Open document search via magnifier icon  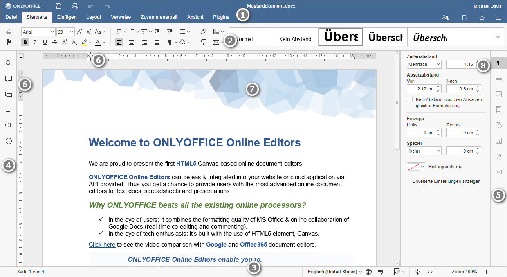pos(8,63)
